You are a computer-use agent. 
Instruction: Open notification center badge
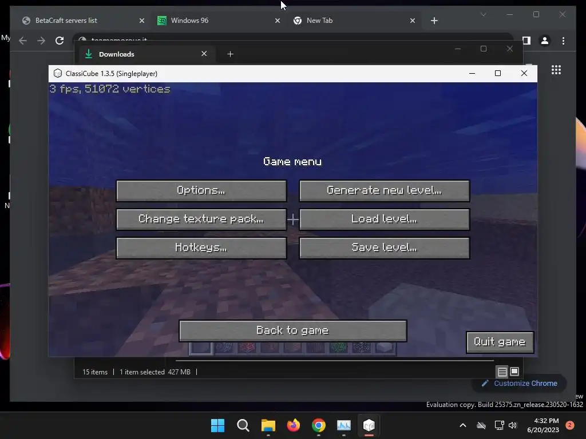tap(569, 425)
